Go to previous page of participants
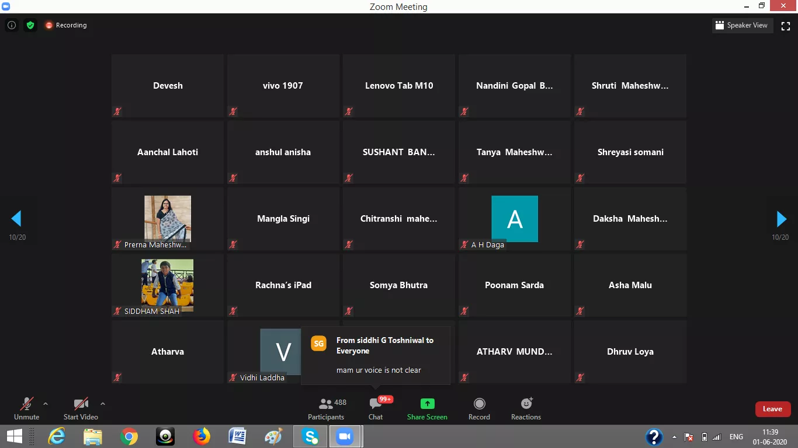798x448 pixels. pos(16,219)
